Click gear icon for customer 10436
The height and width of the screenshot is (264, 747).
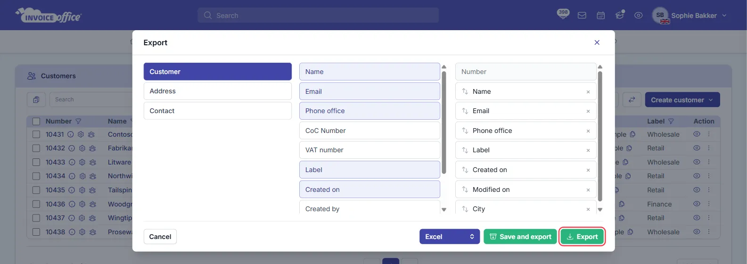[82, 204]
